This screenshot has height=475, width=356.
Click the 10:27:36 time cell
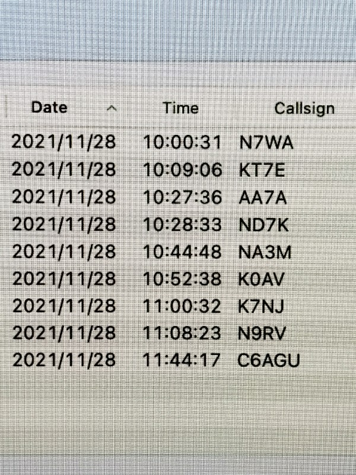pos(183,197)
